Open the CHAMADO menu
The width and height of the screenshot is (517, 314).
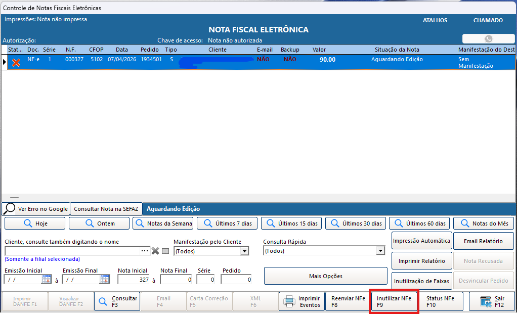pos(488,21)
